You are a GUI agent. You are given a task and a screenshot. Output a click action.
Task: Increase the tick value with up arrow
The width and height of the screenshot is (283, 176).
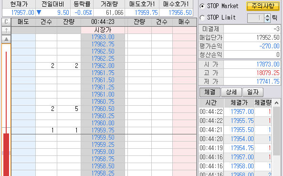pos(267,16)
